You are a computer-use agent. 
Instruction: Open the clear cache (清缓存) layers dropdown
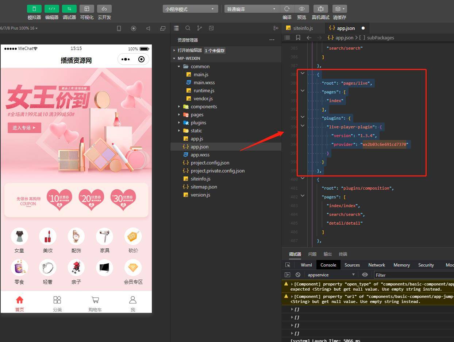tap(340, 9)
